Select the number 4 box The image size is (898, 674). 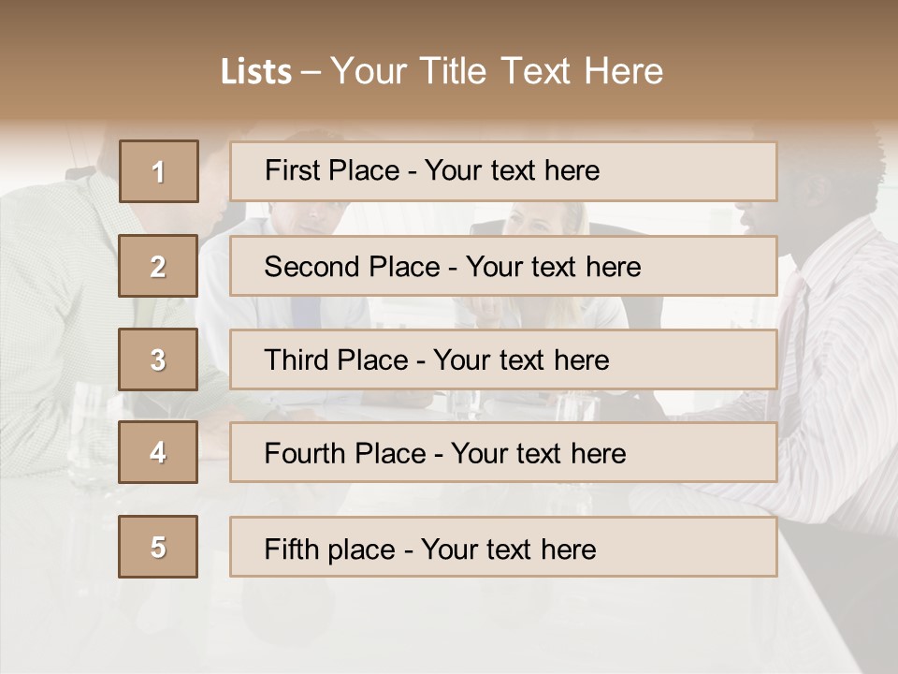point(158,452)
